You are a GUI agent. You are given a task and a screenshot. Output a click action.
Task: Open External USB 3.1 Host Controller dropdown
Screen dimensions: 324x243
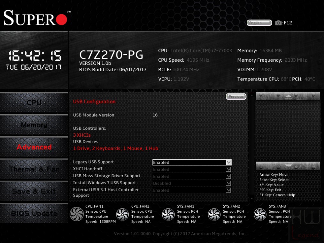pos(192,190)
